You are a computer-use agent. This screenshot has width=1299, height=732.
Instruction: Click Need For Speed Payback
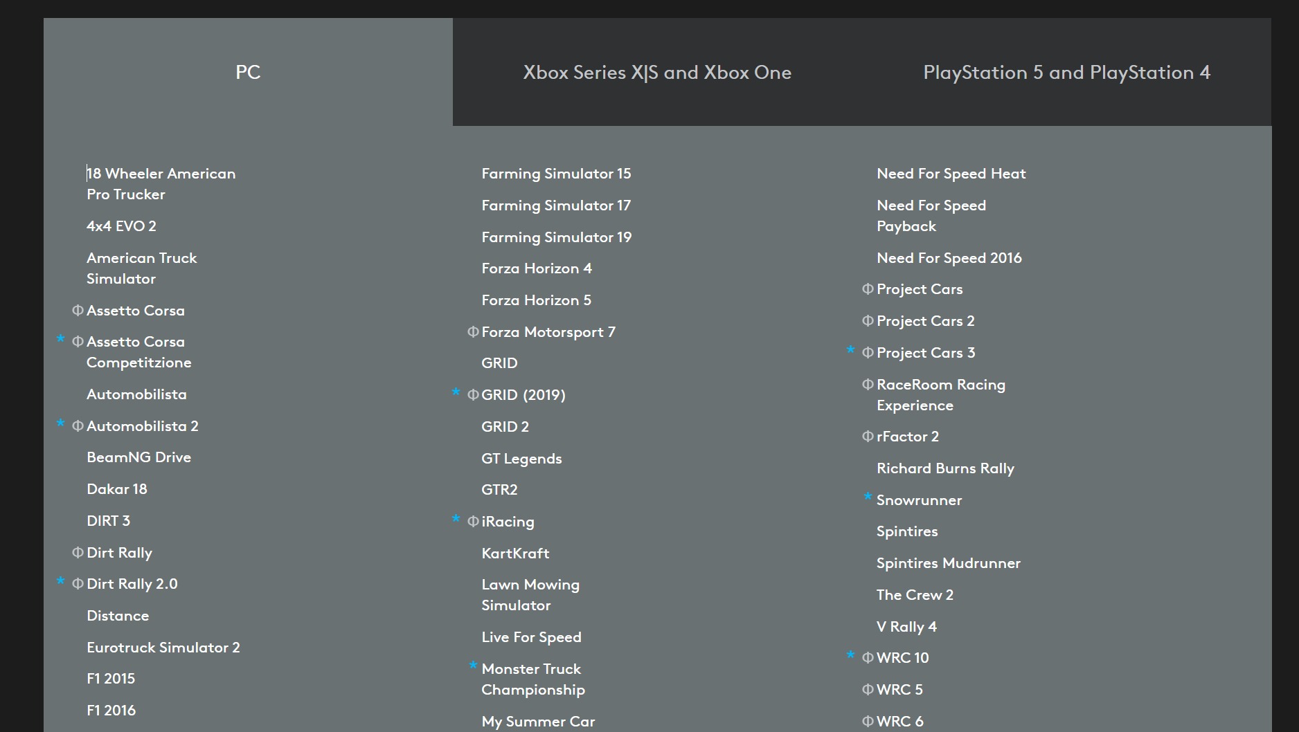tap(931, 216)
